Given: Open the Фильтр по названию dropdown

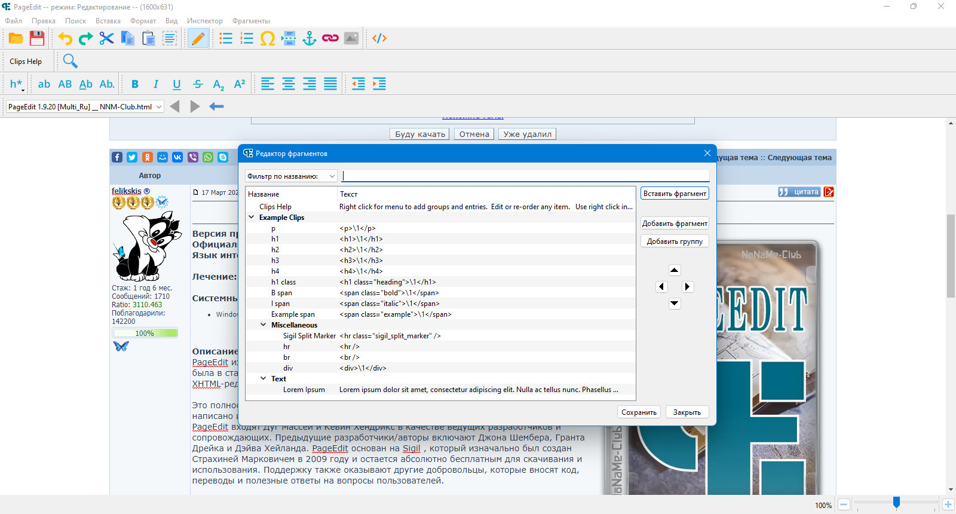Looking at the screenshot, I should pos(292,176).
